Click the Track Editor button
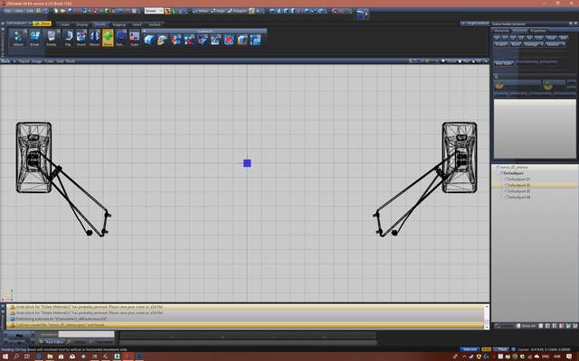Screen dimensions: 579x361 coord(52,342)
